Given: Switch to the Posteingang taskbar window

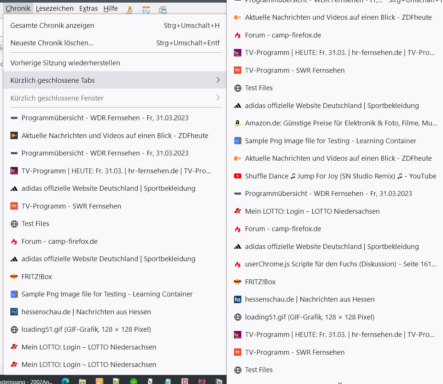Looking at the screenshot, I should (26, 381).
